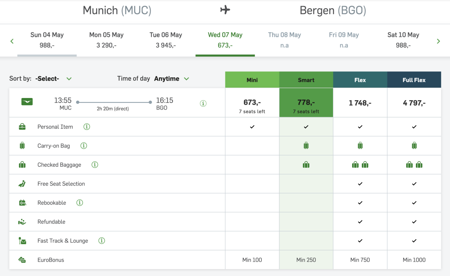Select the Sun 04 May date tab
This screenshot has height=276, width=450.
47,40
